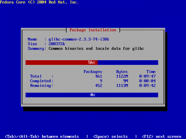Click remaining packages value 452
Screen dimensions: 186x139
click(x=99, y=86)
